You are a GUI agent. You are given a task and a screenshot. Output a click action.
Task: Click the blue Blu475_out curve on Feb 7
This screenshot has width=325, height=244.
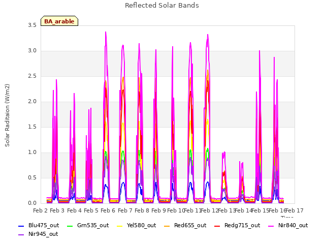coord(123,182)
